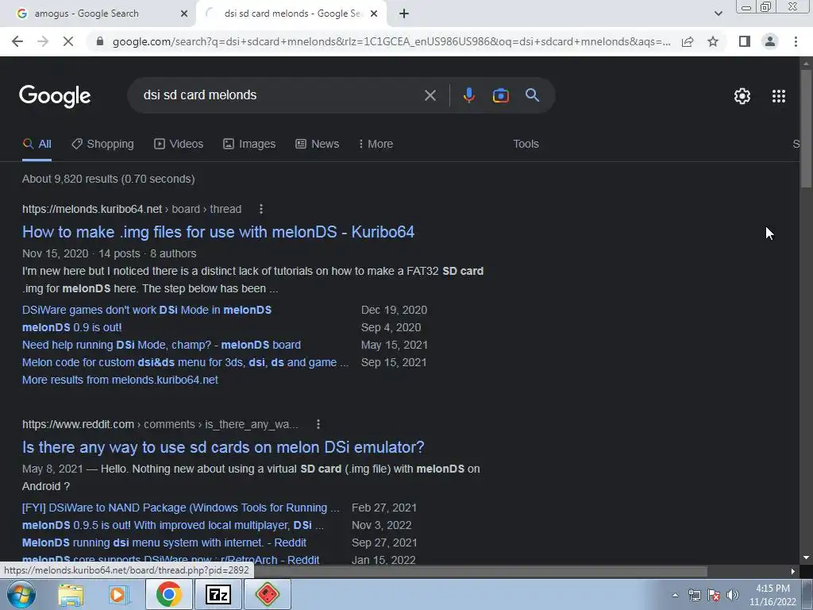813x610 pixels.
Task: Open the search Tools options
Action: tap(526, 145)
